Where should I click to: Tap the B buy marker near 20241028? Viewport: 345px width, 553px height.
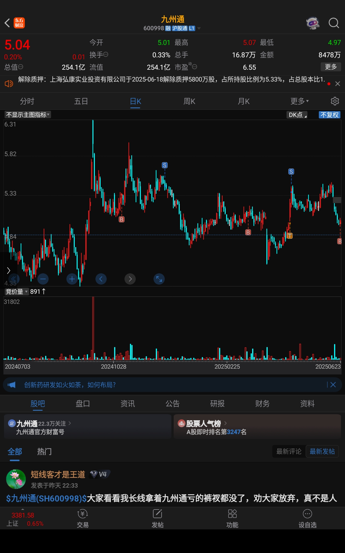coord(122,219)
